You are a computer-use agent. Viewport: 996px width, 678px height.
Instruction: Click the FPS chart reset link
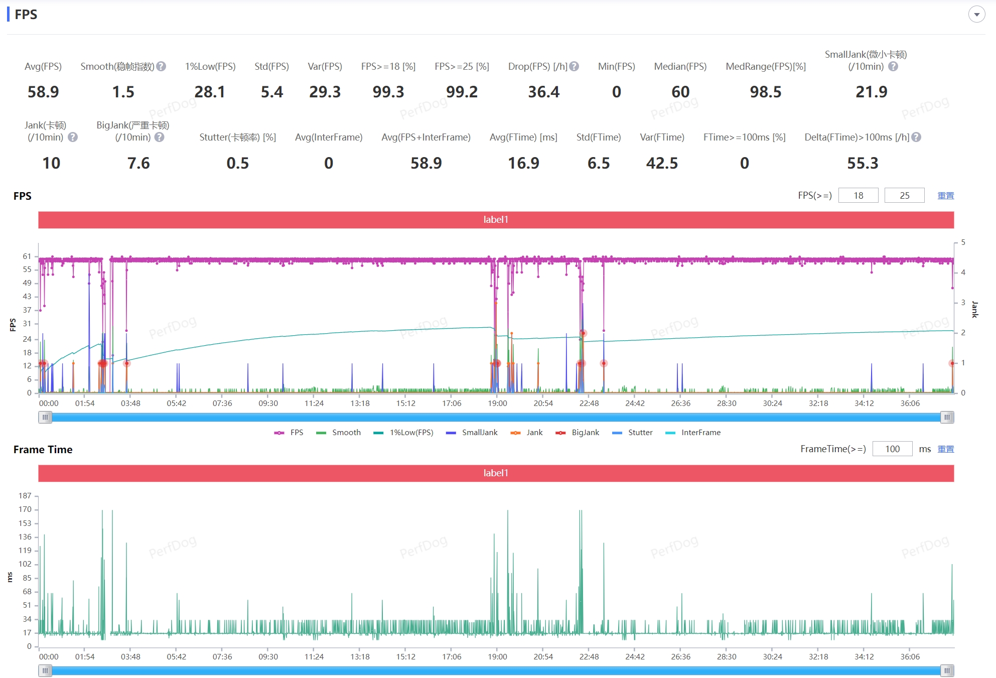[946, 196]
